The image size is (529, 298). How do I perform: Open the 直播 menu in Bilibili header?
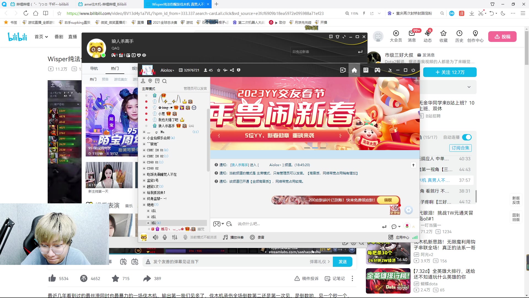pyautogui.click(x=72, y=37)
